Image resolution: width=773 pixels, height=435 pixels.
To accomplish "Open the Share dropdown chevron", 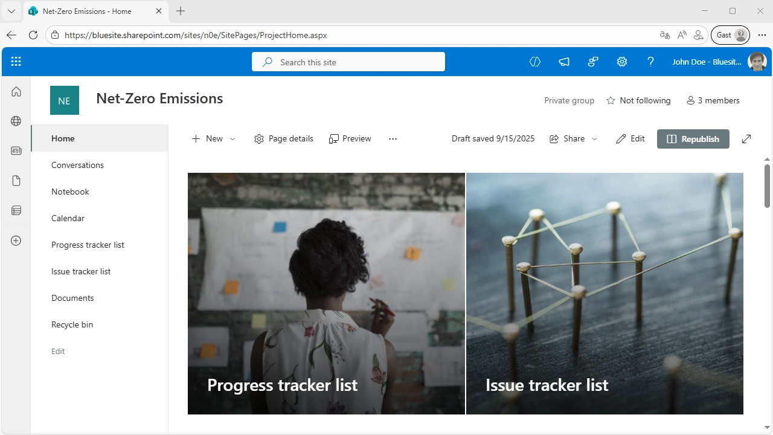I will click(594, 138).
